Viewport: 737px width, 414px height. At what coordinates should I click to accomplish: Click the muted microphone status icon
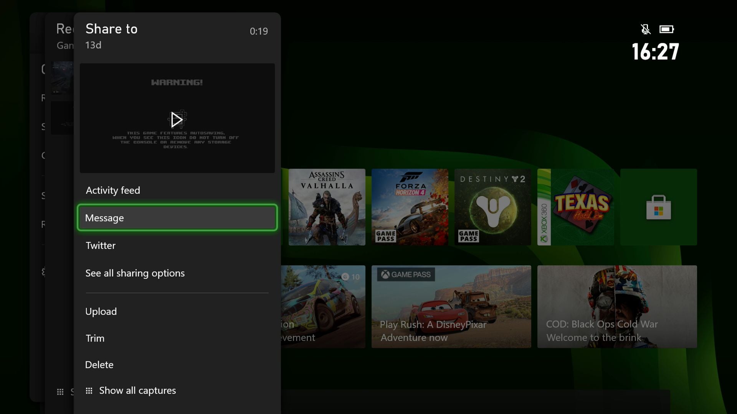coord(646,29)
